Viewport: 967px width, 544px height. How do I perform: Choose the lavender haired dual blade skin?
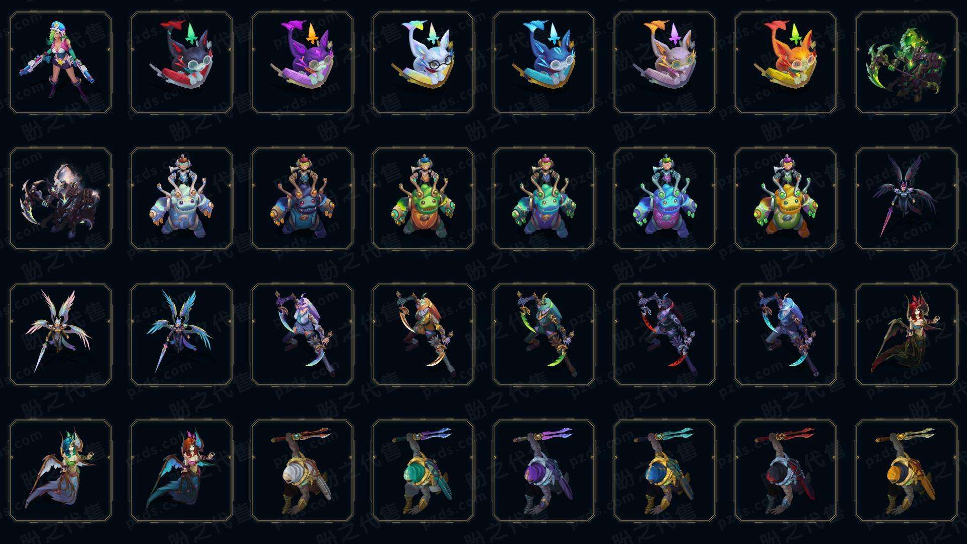[302, 334]
